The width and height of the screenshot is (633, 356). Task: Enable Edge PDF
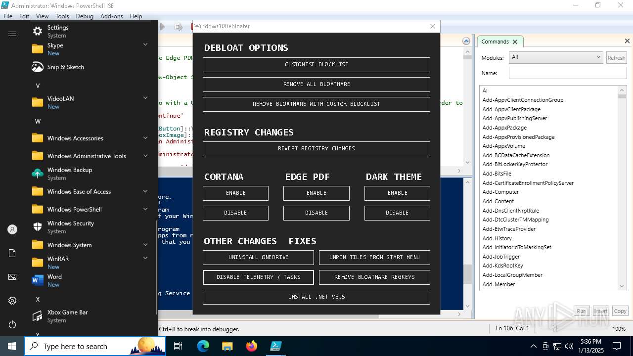[316, 193]
